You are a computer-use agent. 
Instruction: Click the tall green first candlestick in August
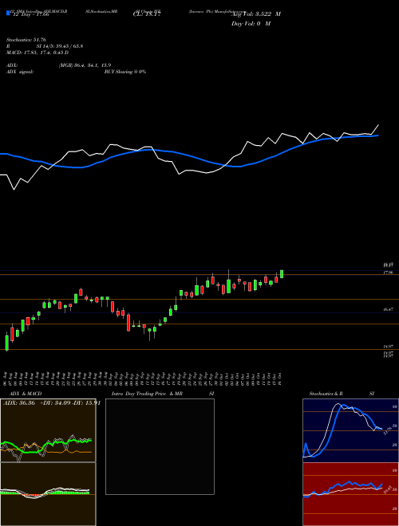tap(6, 343)
